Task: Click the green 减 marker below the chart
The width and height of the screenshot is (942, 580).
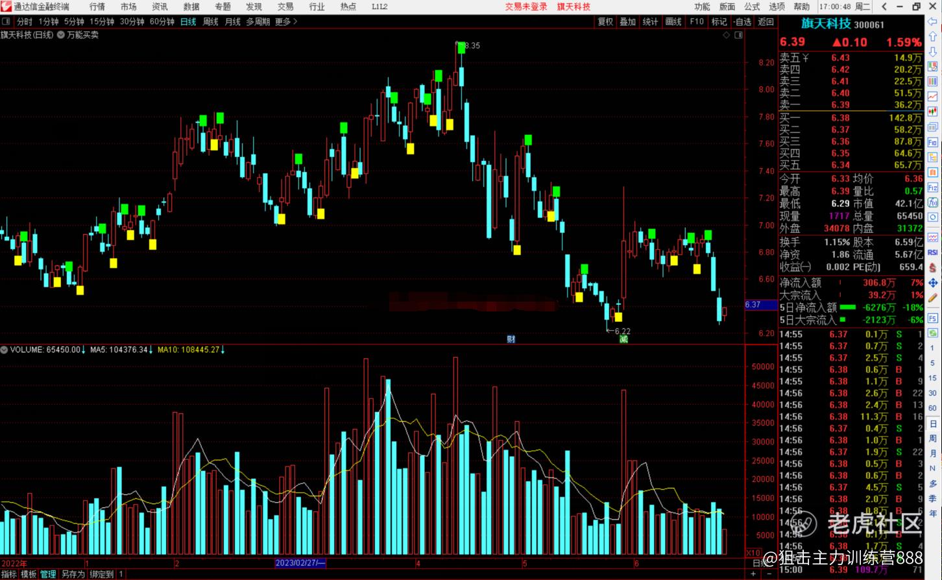Action: coord(623,339)
